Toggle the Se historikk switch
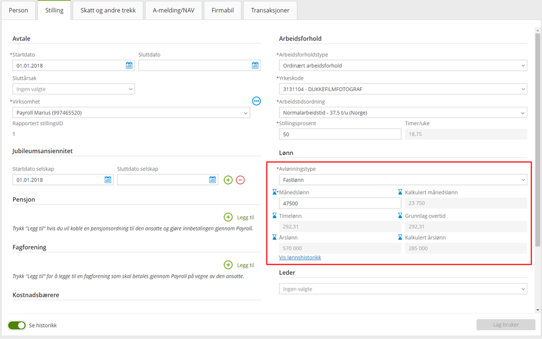This screenshot has width=542, height=339. 17,325
